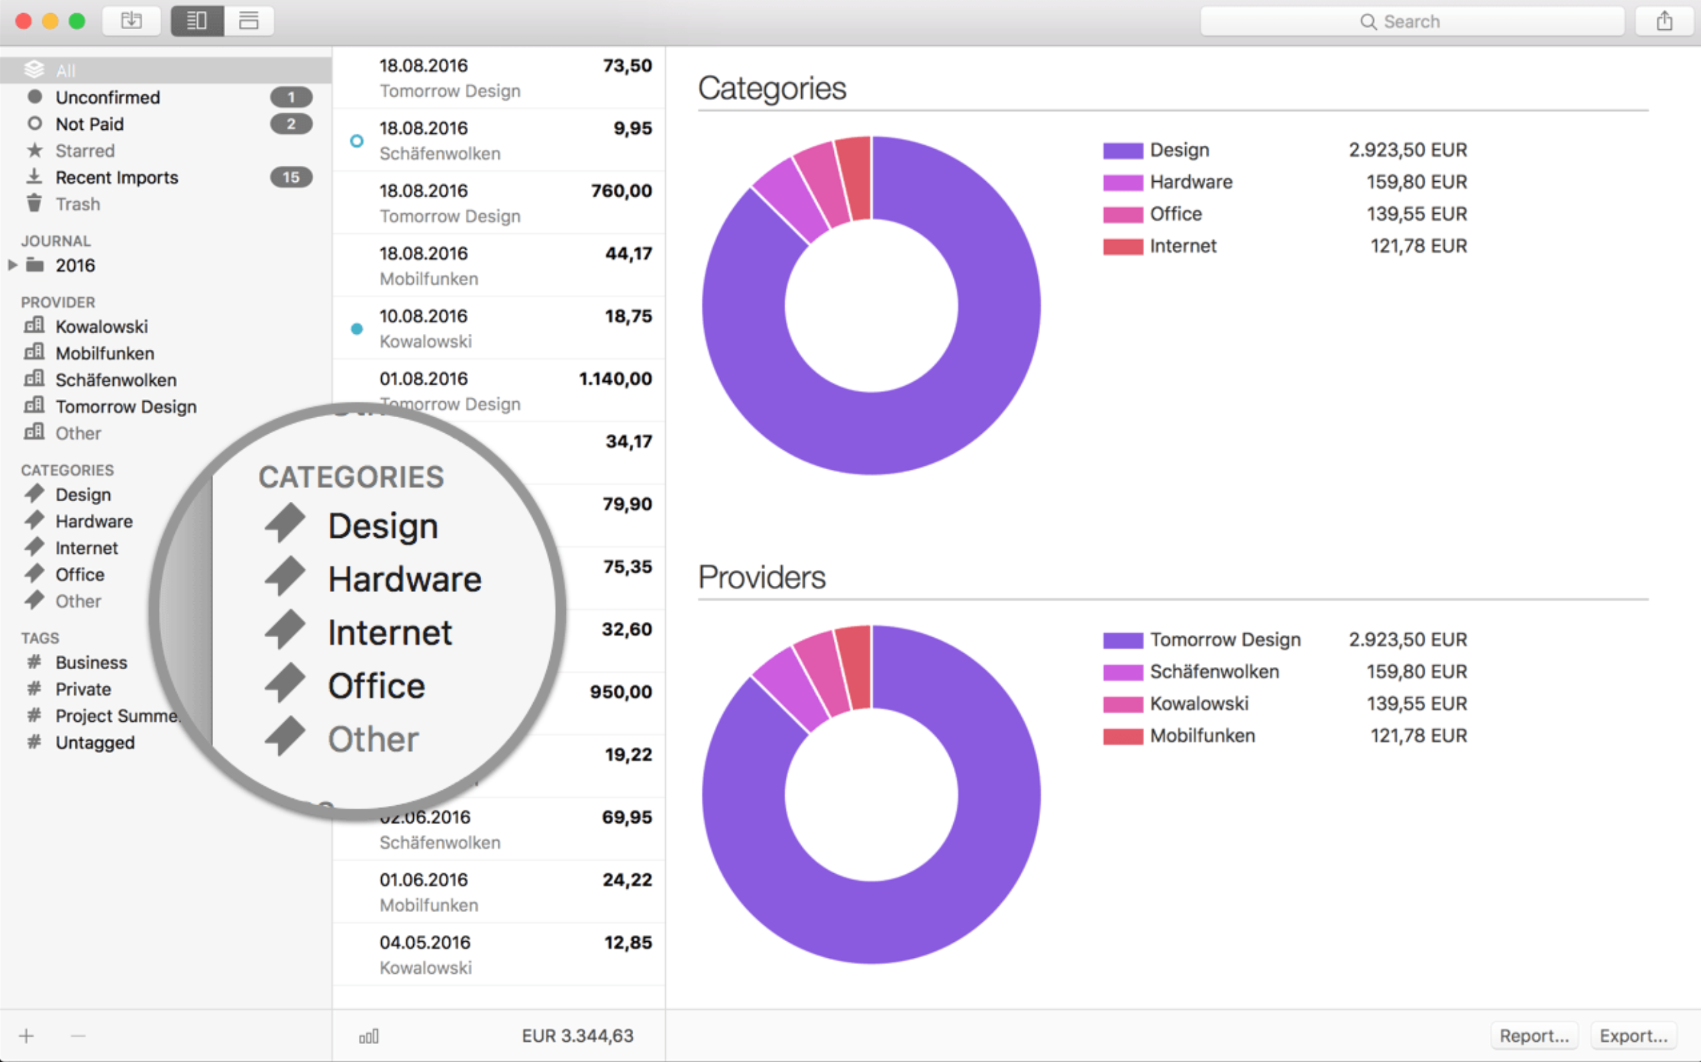
Task: Select the Design category tag icon
Action: pyautogui.click(x=35, y=494)
